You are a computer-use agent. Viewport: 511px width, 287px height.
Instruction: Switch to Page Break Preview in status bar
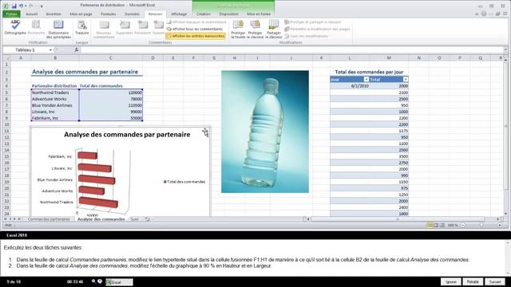pyautogui.click(x=442, y=225)
